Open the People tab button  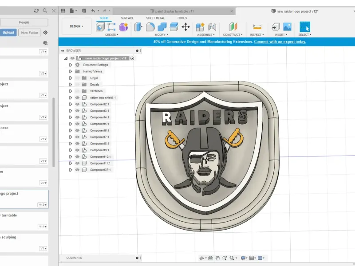click(24, 23)
